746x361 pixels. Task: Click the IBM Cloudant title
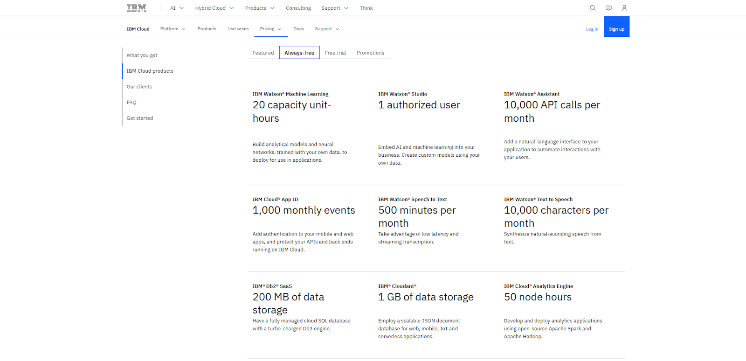coord(397,286)
